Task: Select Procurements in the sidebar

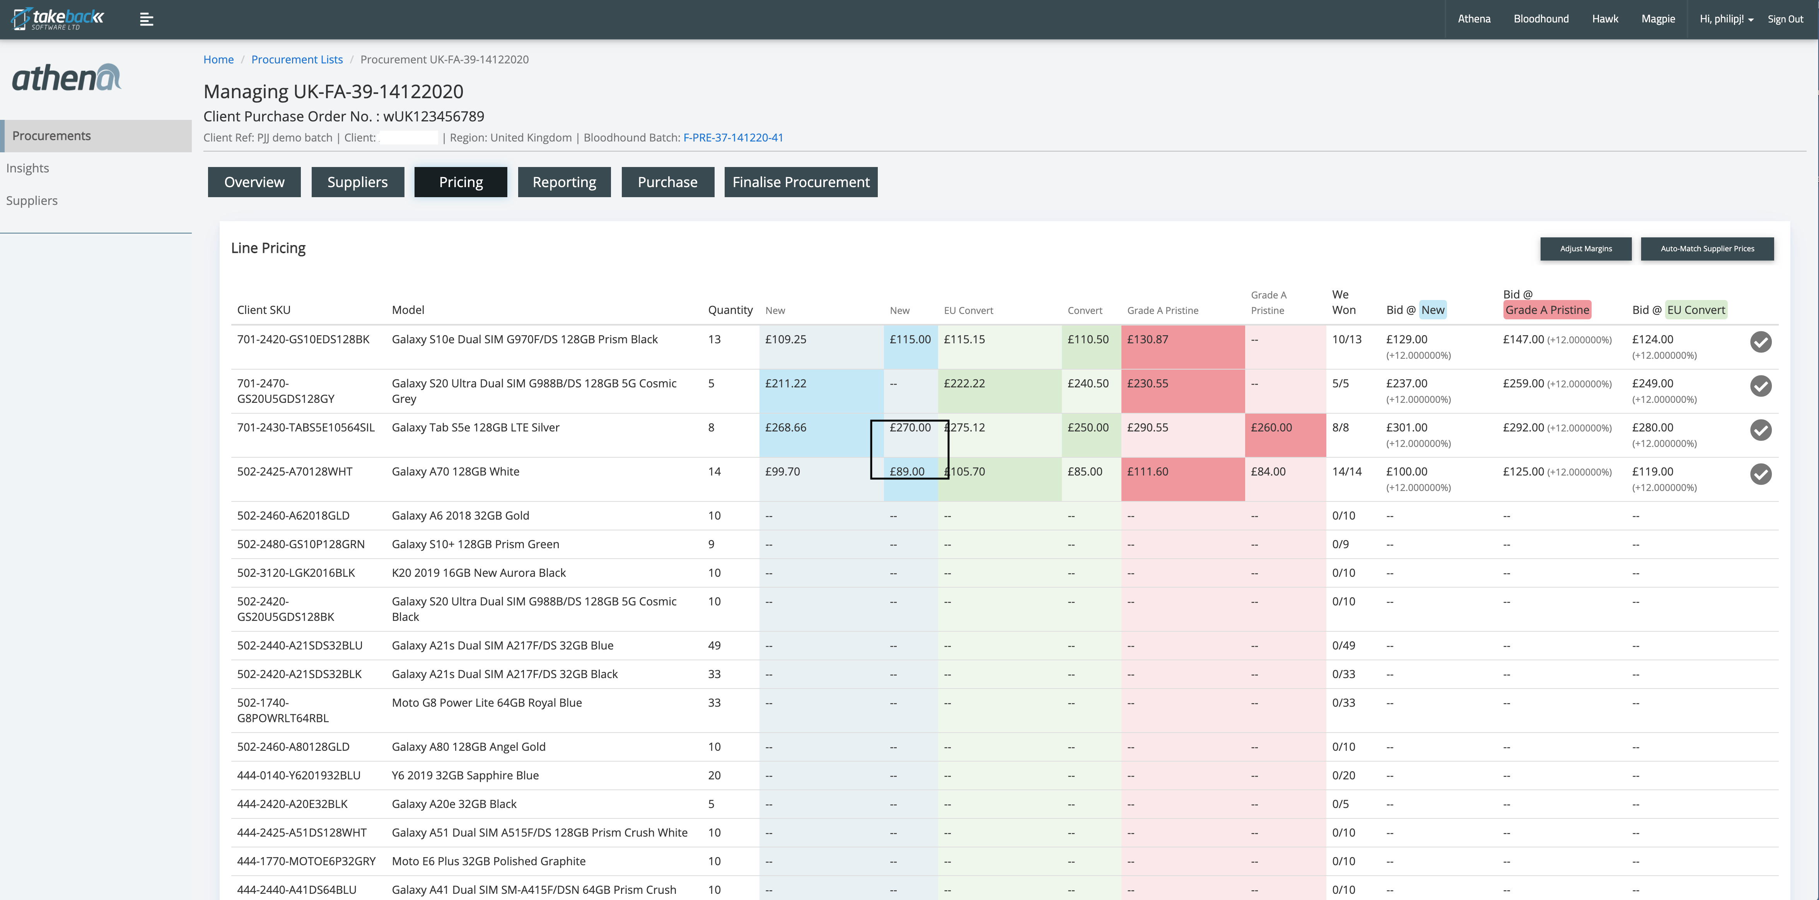Action: [x=96, y=136]
